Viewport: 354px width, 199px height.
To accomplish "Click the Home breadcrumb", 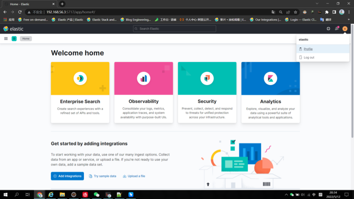I will pos(26,39).
